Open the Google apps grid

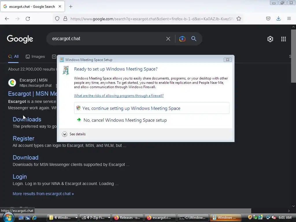tap(284, 39)
